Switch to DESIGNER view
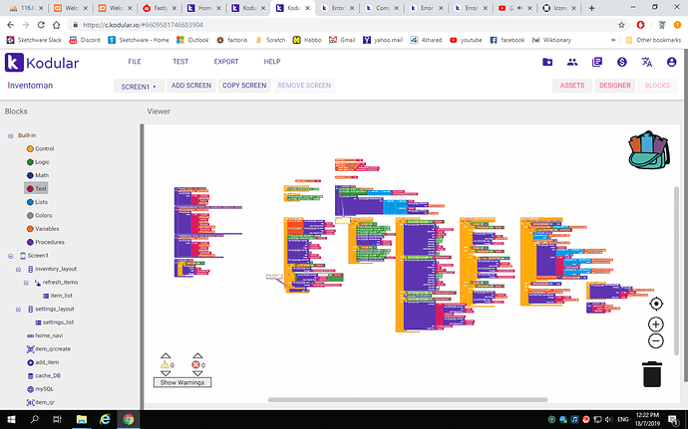688x429 pixels. [615, 86]
